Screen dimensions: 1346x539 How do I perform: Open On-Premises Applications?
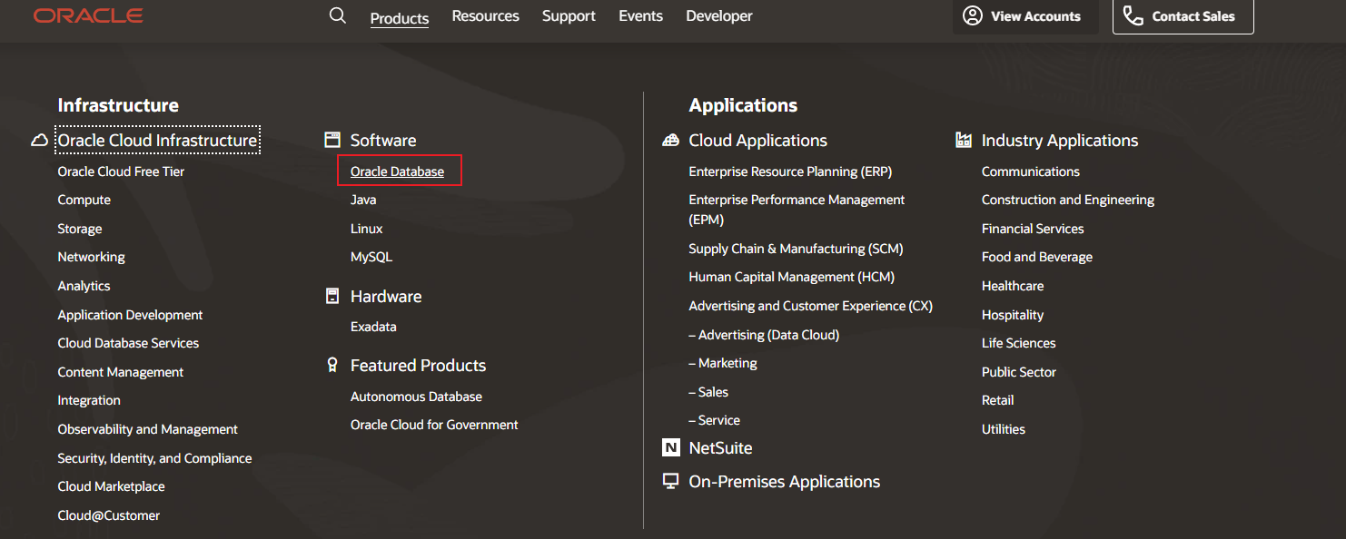tap(785, 482)
